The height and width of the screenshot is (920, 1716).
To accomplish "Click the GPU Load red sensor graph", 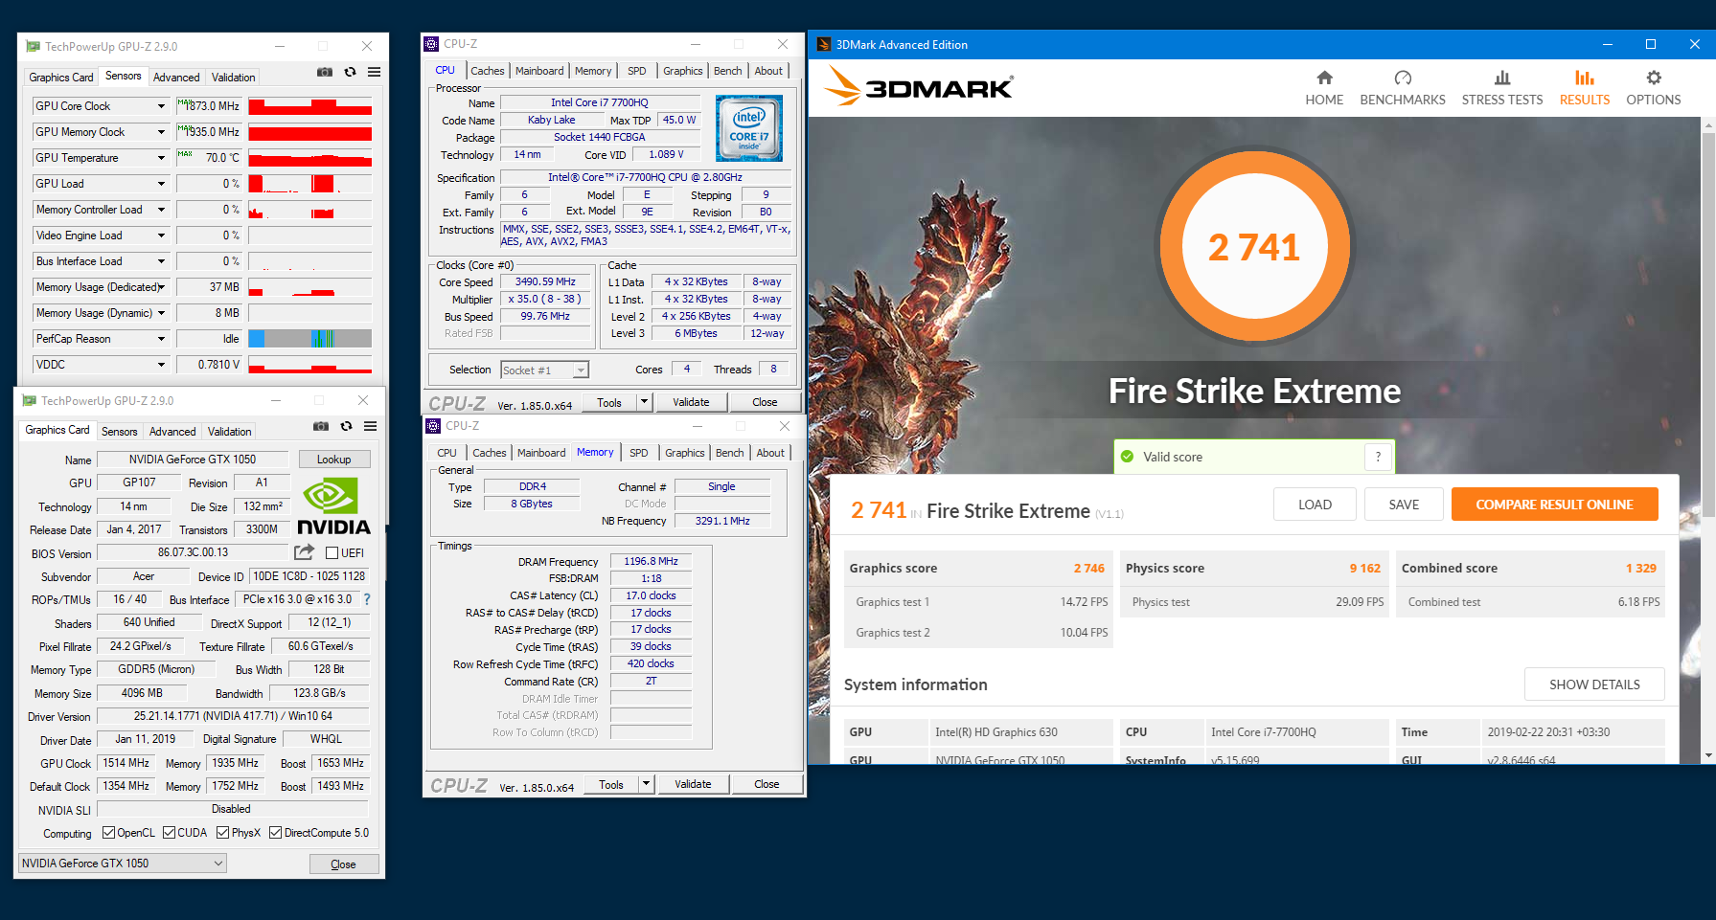I will pos(309,184).
